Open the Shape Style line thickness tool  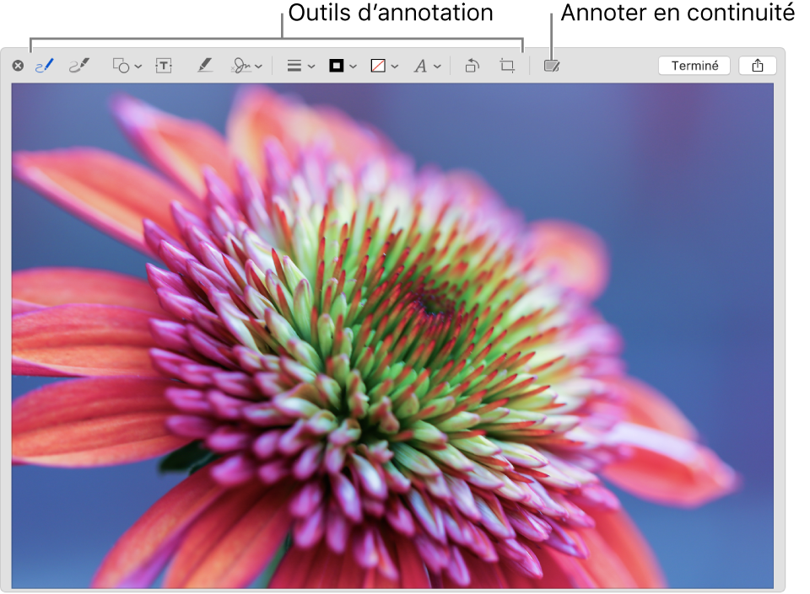(294, 66)
